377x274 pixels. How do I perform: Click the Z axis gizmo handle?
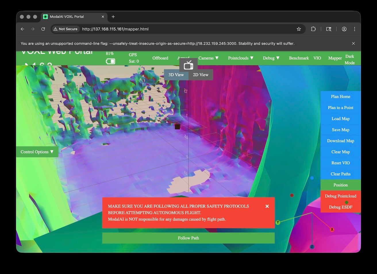(312, 247)
